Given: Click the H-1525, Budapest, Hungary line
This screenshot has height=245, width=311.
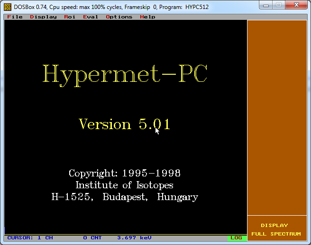Looking at the screenshot, I should [125, 197].
